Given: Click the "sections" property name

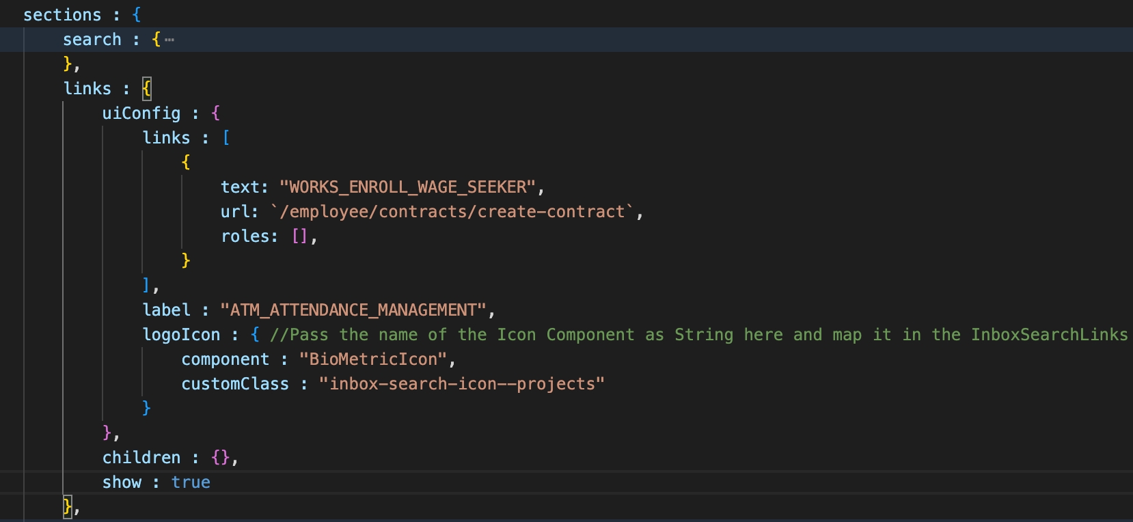Looking at the screenshot, I should [62, 15].
